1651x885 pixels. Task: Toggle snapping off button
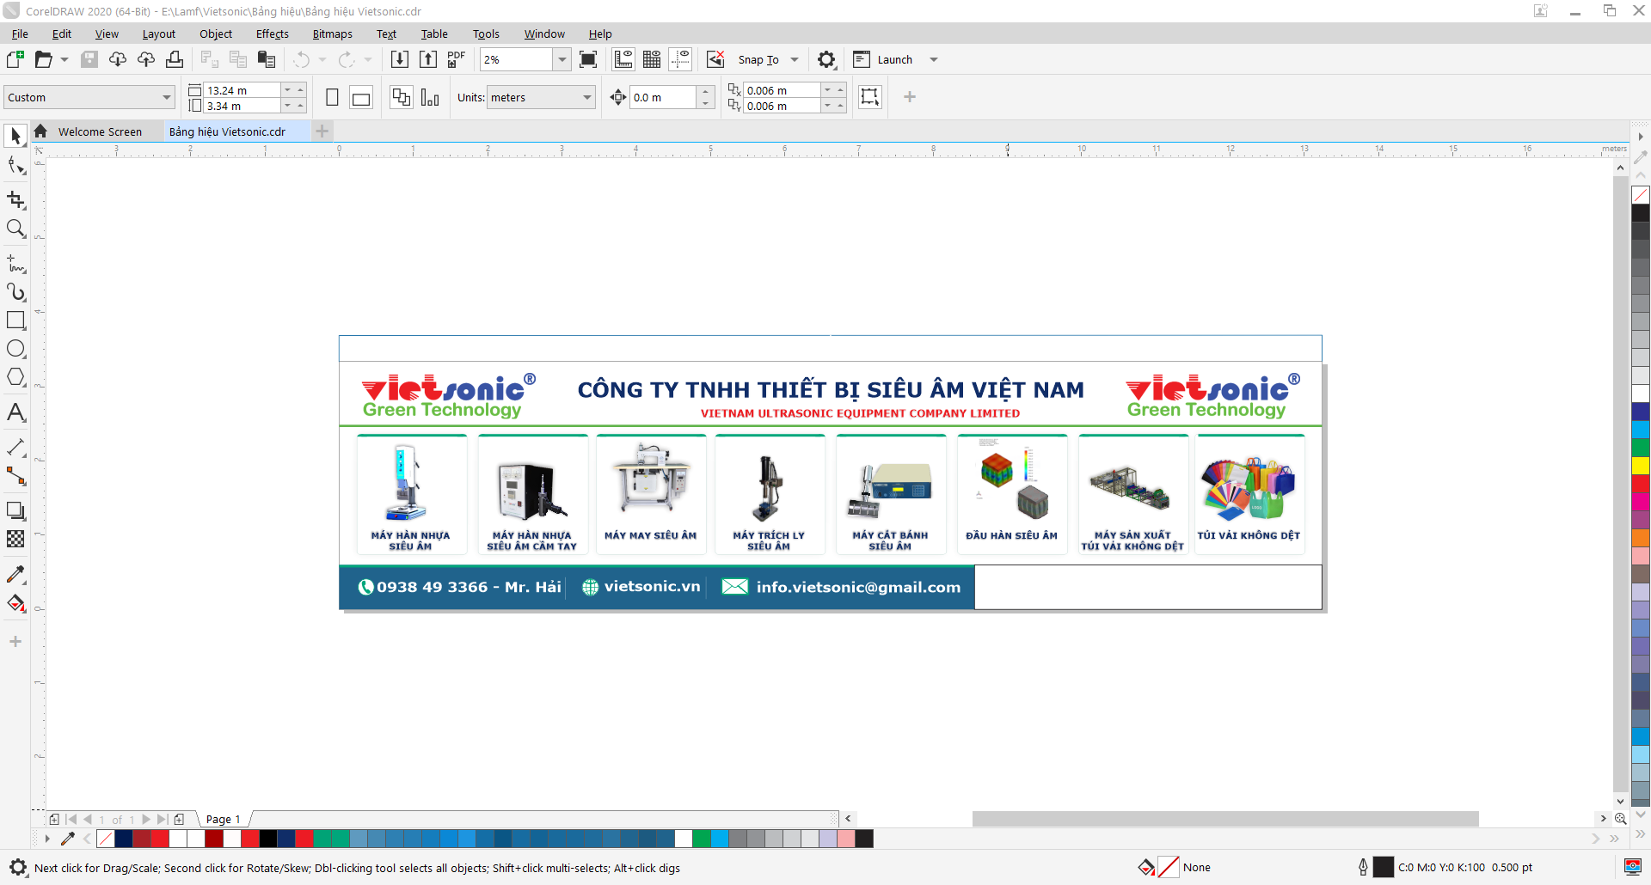[x=715, y=59]
